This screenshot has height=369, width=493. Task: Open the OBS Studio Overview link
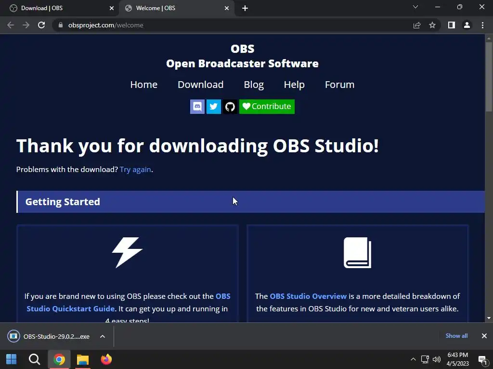coord(308,296)
